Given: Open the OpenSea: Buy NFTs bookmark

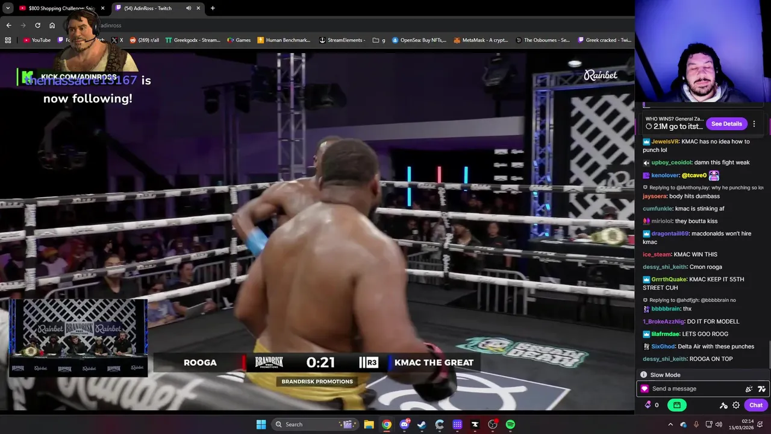Looking at the screenshot, I should 419,40.
